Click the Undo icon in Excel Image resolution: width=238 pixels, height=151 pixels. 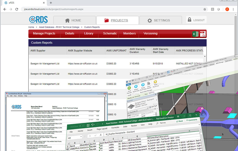point(92,125)
